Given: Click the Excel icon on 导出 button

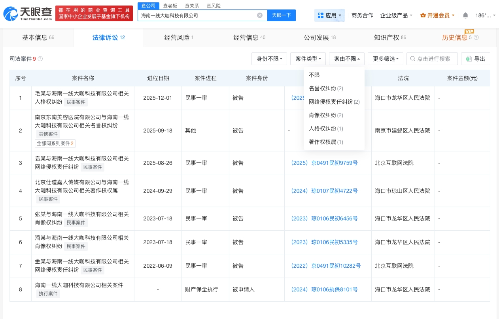Looking at the screenshot, I should tap(469, 59).
